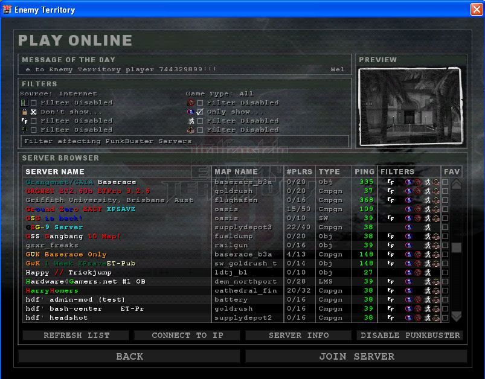This screenshot has width=485, height=379.
Task: Click the FF icon in GSS Gangbang row
Action: [391, 236]
